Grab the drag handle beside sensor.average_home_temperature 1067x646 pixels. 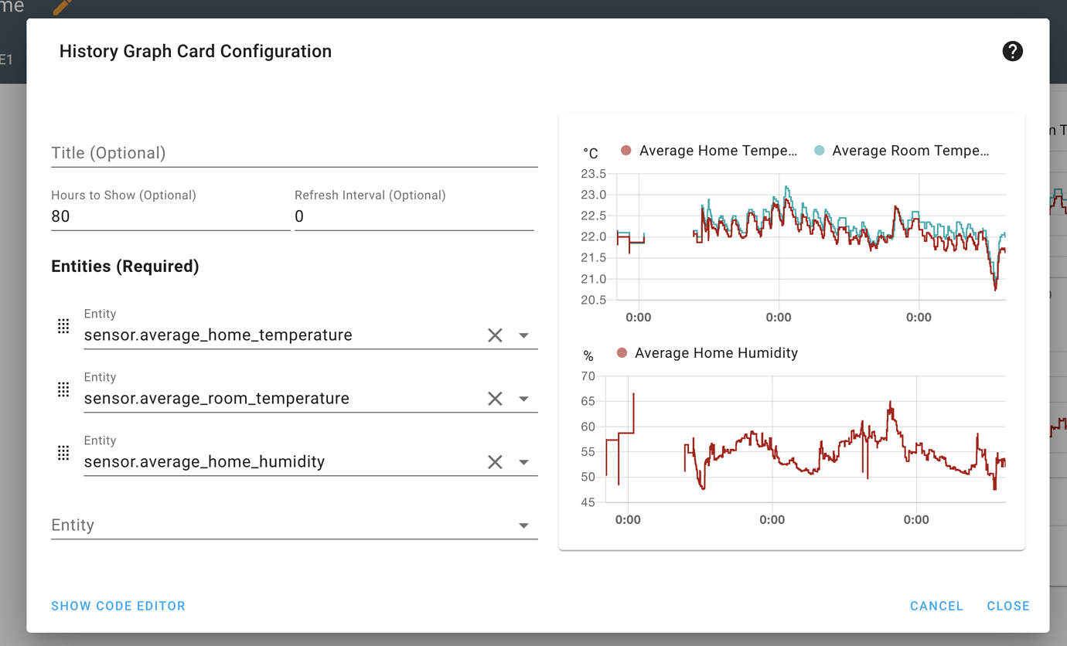pos(63,325)
